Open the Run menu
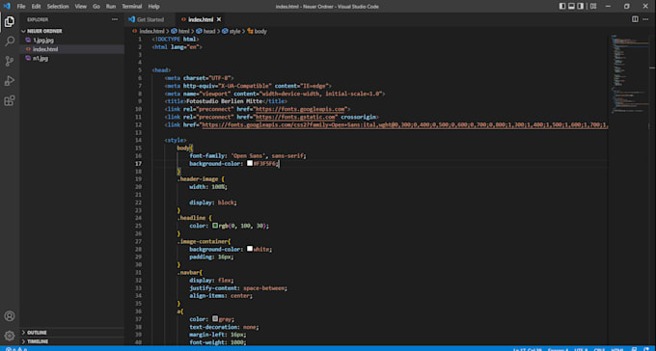The image size is (656, 351). coord(111,7)
